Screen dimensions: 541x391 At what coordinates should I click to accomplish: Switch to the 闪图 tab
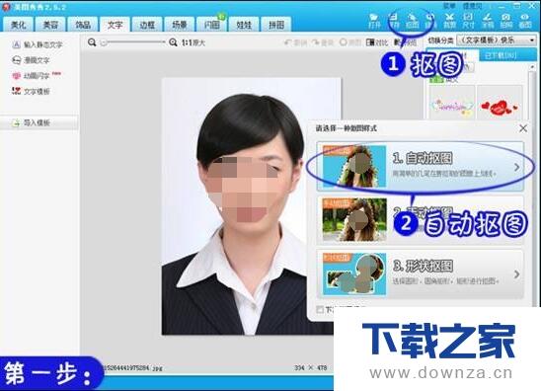click(x=211, y=24)
